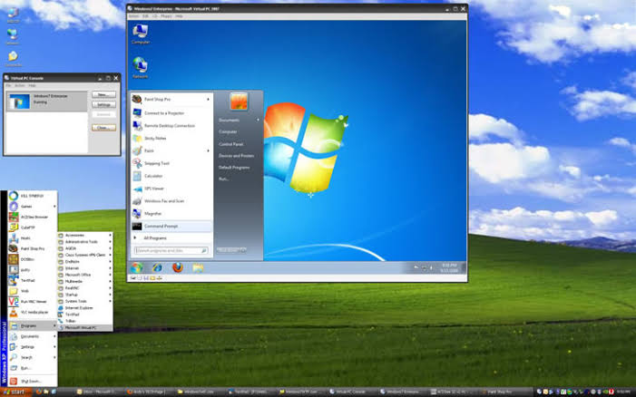The height and width of the screenshot is (397, 636).
Task: Open Computer icon on Windows 7 desktop
Action: pos(141,34)
